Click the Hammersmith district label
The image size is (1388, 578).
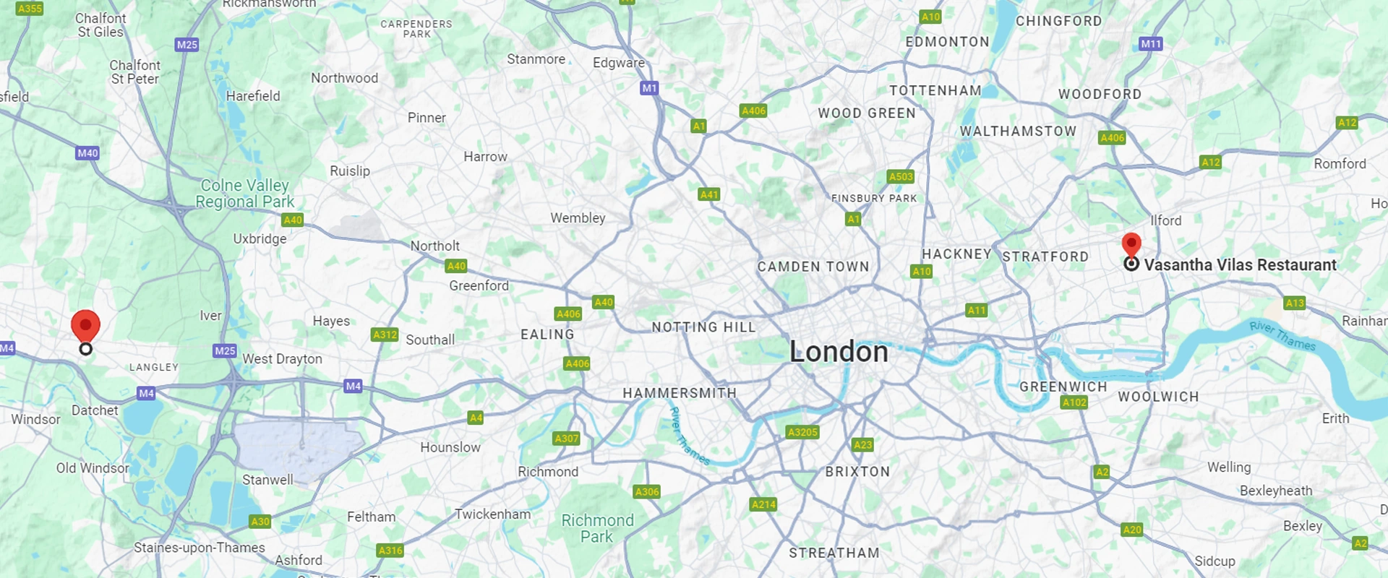(x=680, y=393)
